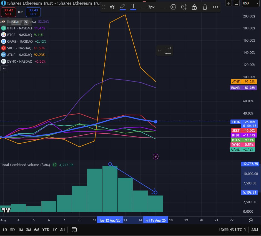Set YTD time range
Viewport: 261px width, 236px height.
(x=46, y=230)
